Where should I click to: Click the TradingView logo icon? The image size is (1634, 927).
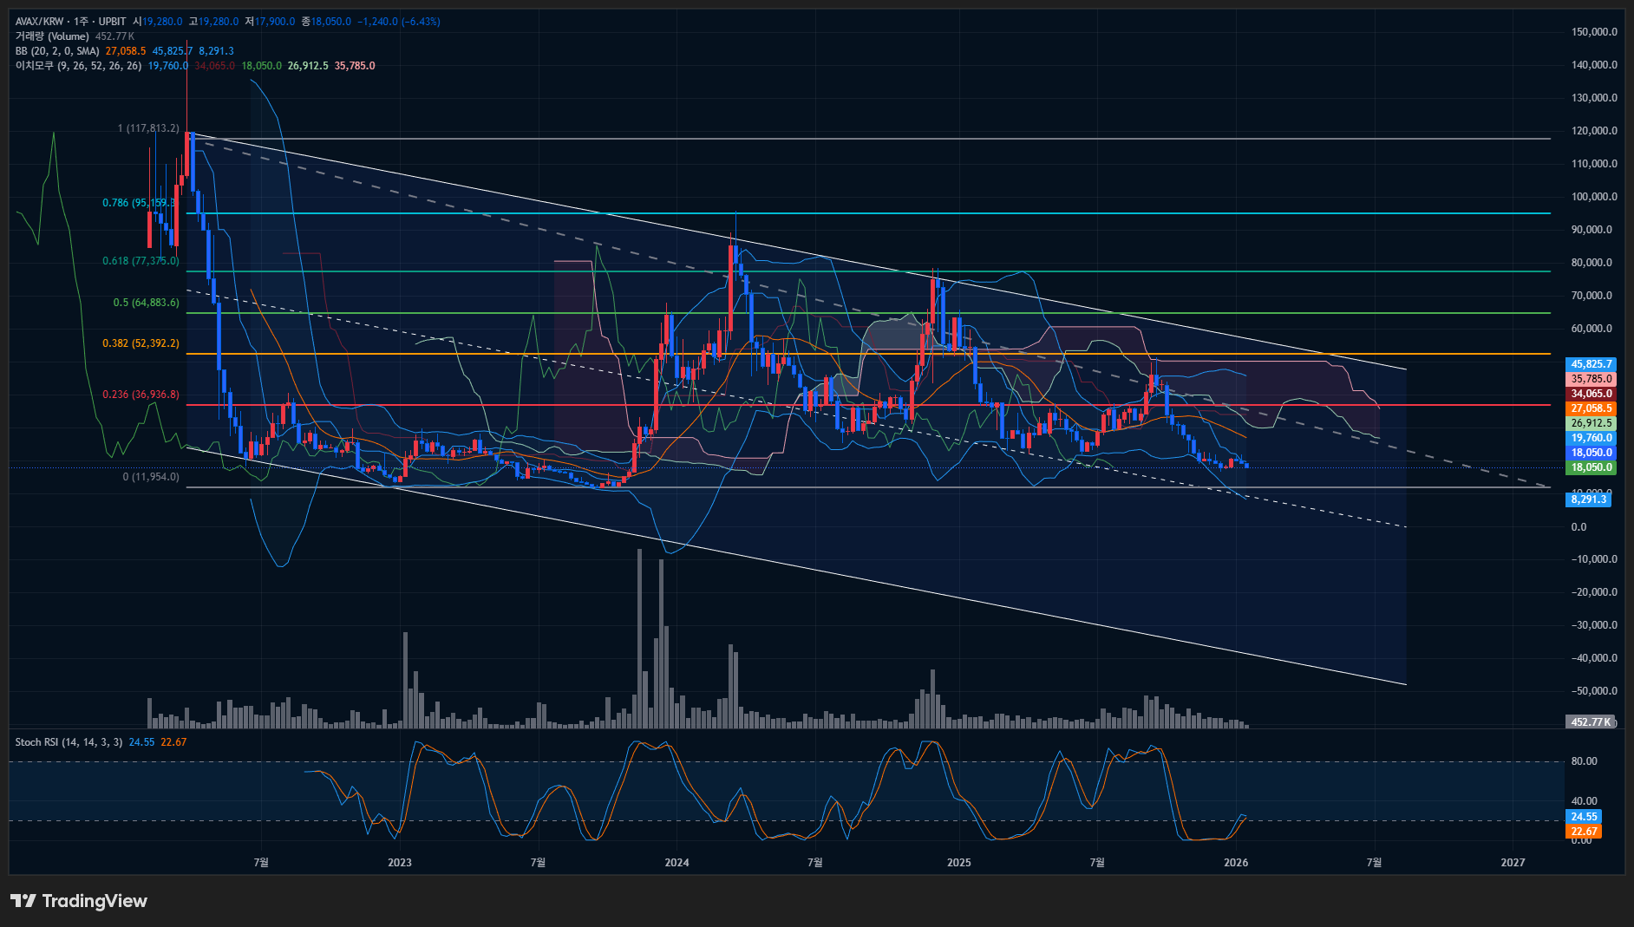(x=23, y=901)
